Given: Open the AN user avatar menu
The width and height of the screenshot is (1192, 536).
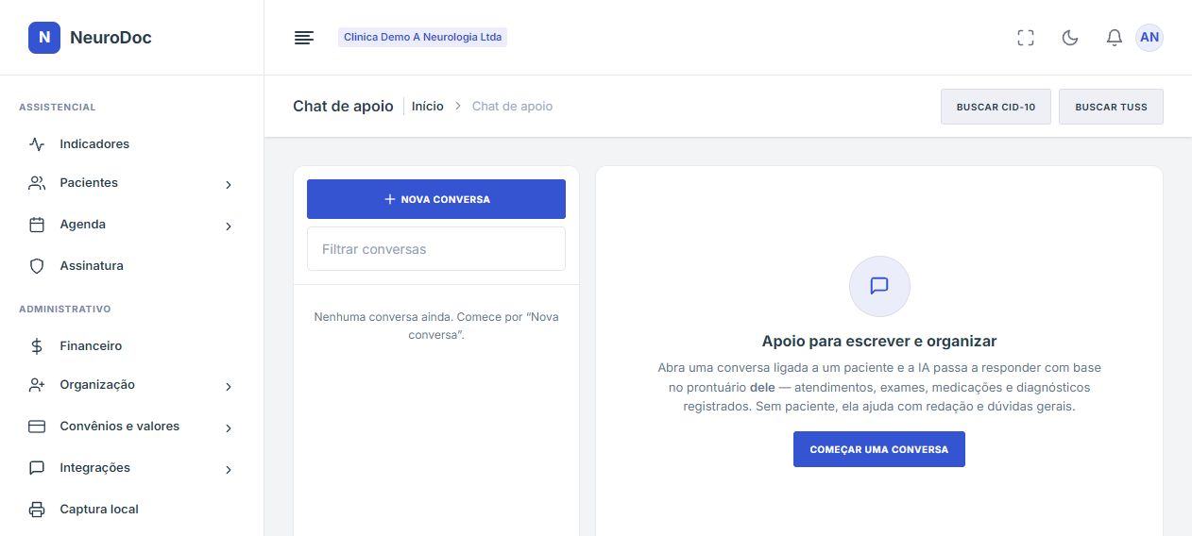Looking at the screenshot, I should (1149, 38).
